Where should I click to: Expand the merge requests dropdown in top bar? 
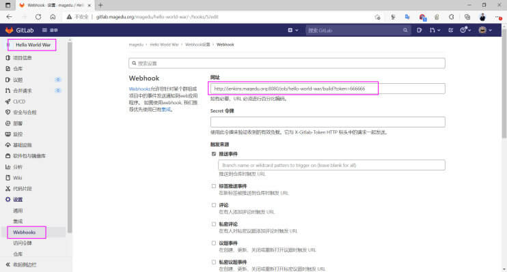435,30
